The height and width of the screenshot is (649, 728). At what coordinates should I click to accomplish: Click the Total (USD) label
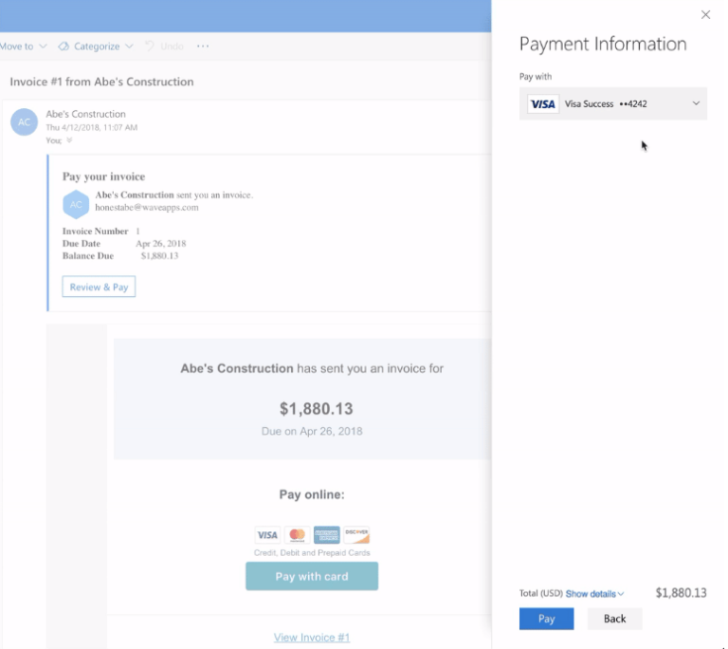coord(541,593)
